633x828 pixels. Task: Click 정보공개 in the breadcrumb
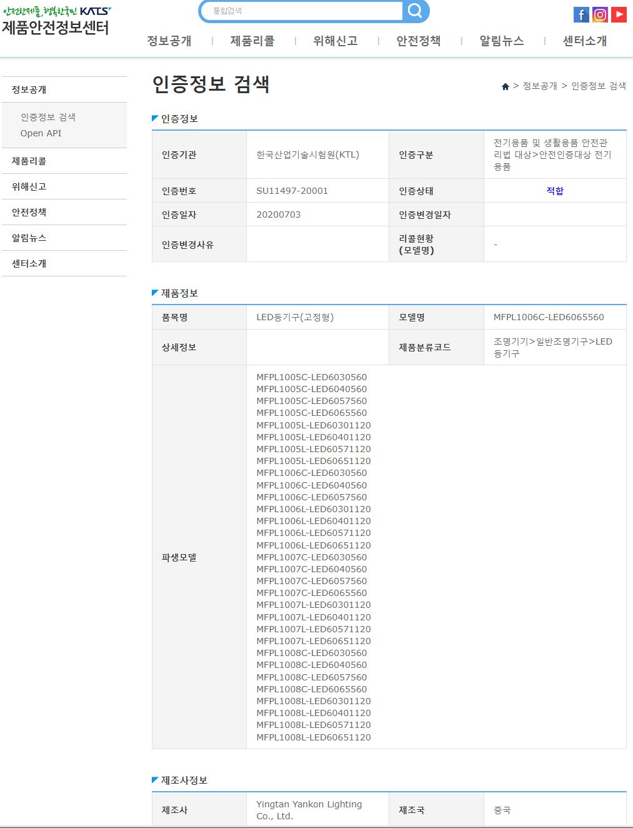540,86
